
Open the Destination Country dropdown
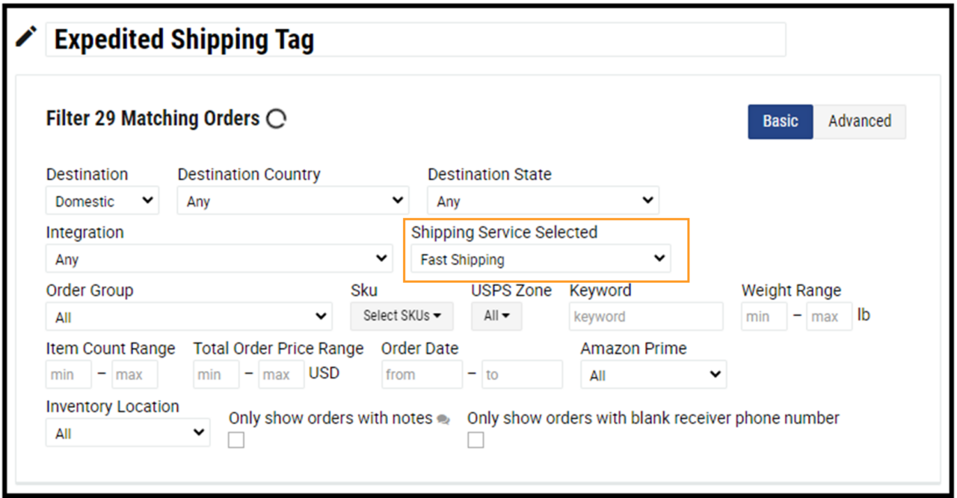(x=292, y=200)
